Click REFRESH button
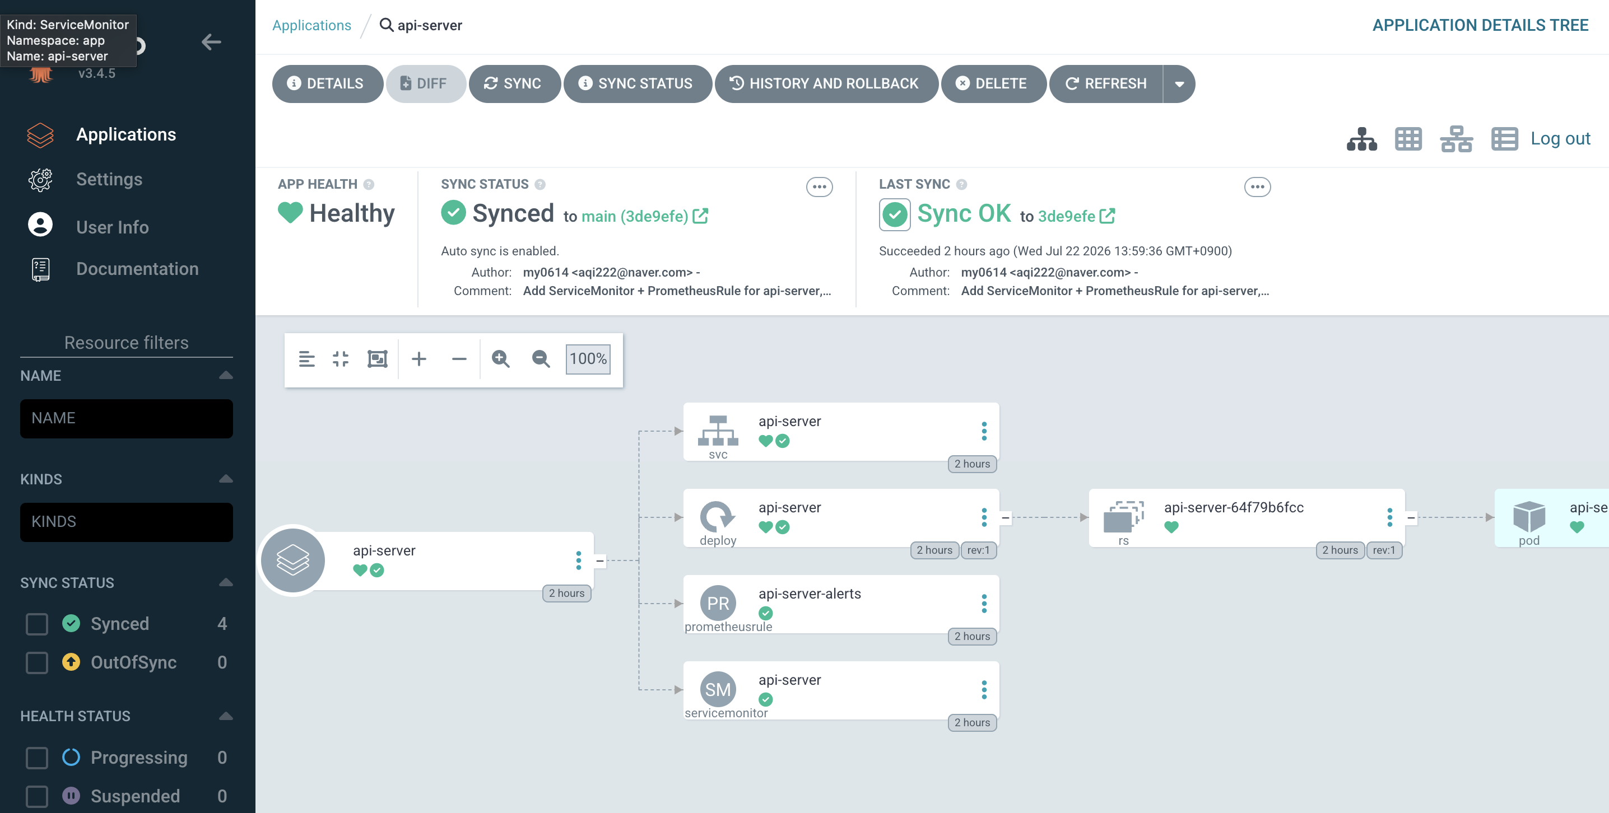Viewport: 1609px width, 813px height. click(x=1106, y=83)
